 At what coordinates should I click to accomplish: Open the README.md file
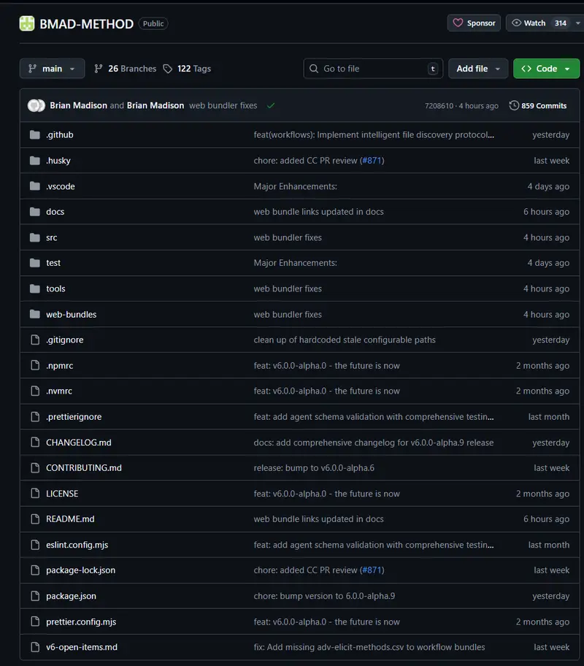[x=70, y=519]
